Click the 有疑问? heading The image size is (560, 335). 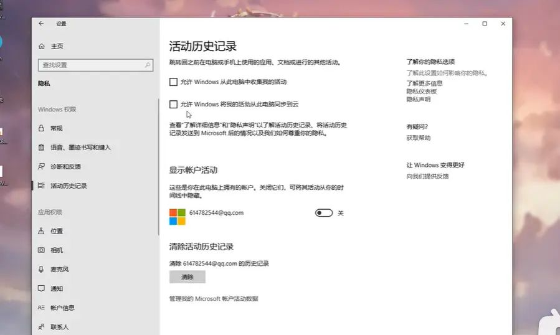tap(417, 126)
